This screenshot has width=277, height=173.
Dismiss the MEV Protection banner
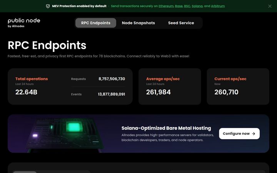[x=270, y=6]
